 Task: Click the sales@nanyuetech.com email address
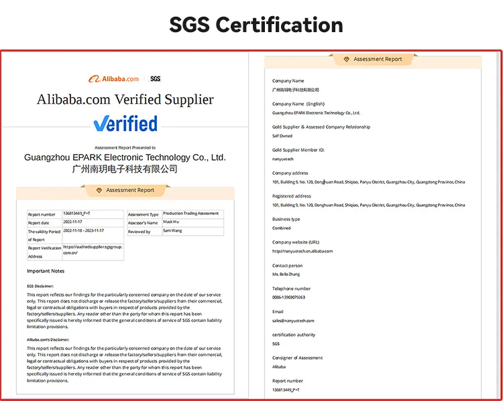[293, 321]
